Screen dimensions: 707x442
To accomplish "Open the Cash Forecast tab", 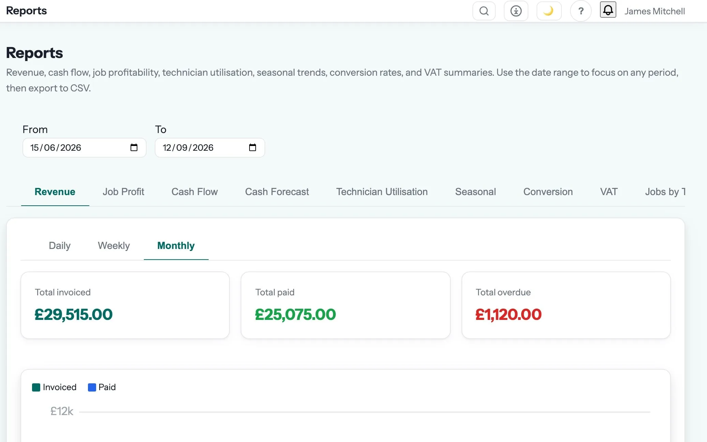I will tap(277, 192).
